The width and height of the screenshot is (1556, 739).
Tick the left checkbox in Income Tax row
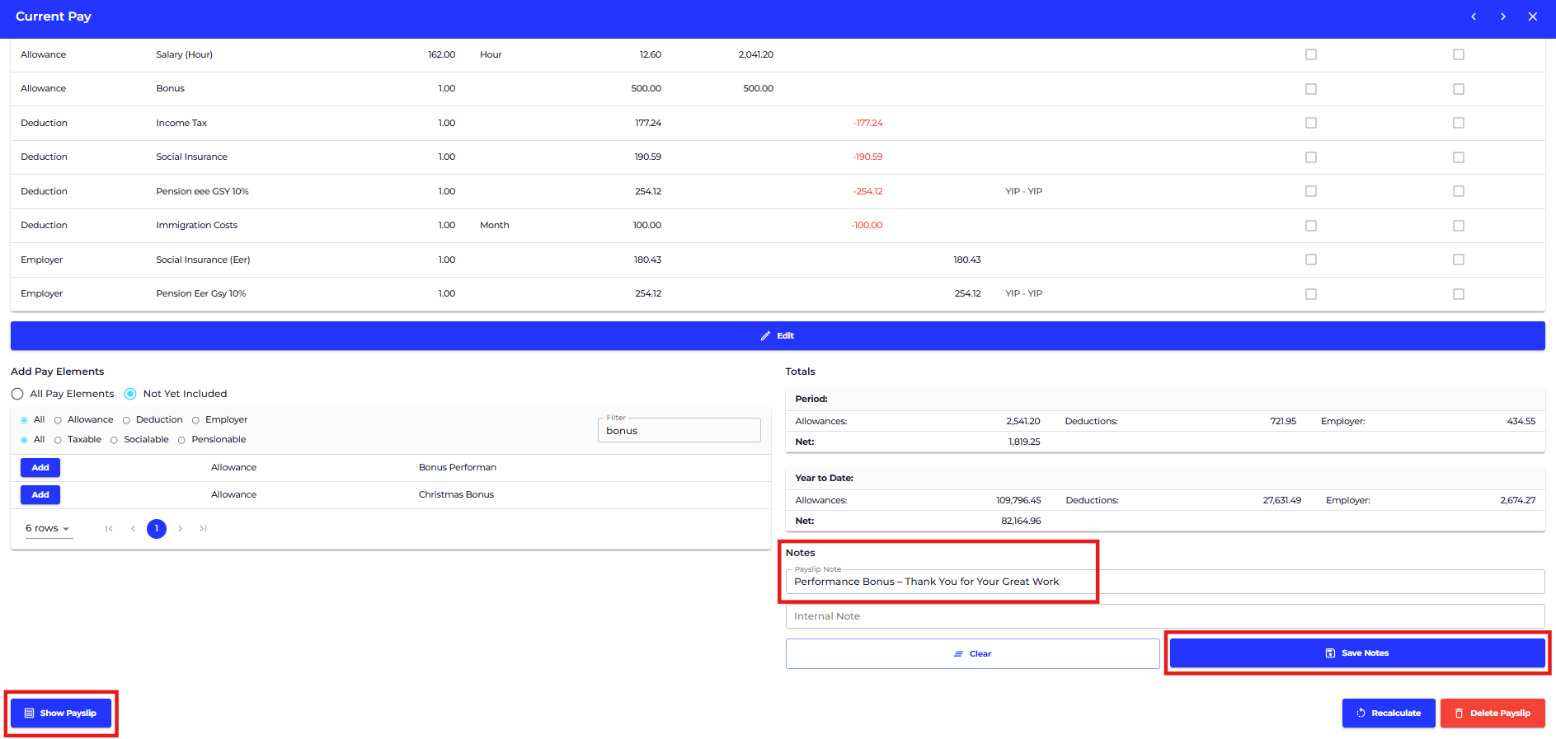1311,123
